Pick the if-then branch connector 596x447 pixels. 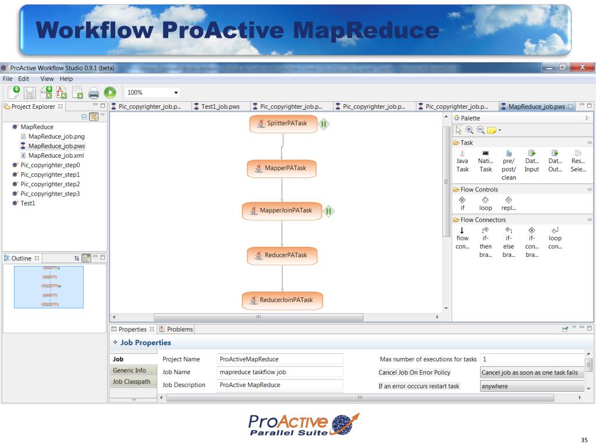click(x=485, y=242)
